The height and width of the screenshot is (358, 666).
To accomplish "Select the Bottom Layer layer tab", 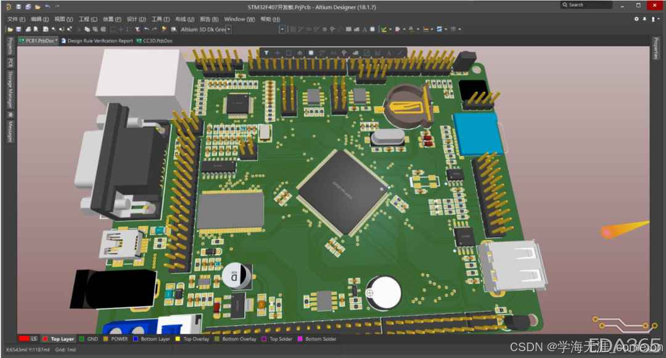I will coord(152,339).
